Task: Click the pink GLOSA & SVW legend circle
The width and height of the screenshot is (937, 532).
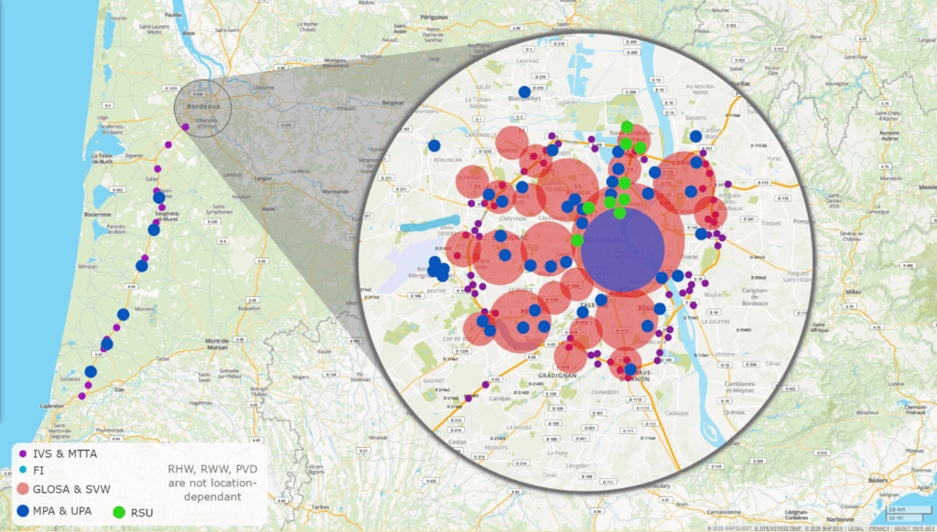Action: (23, 489)
